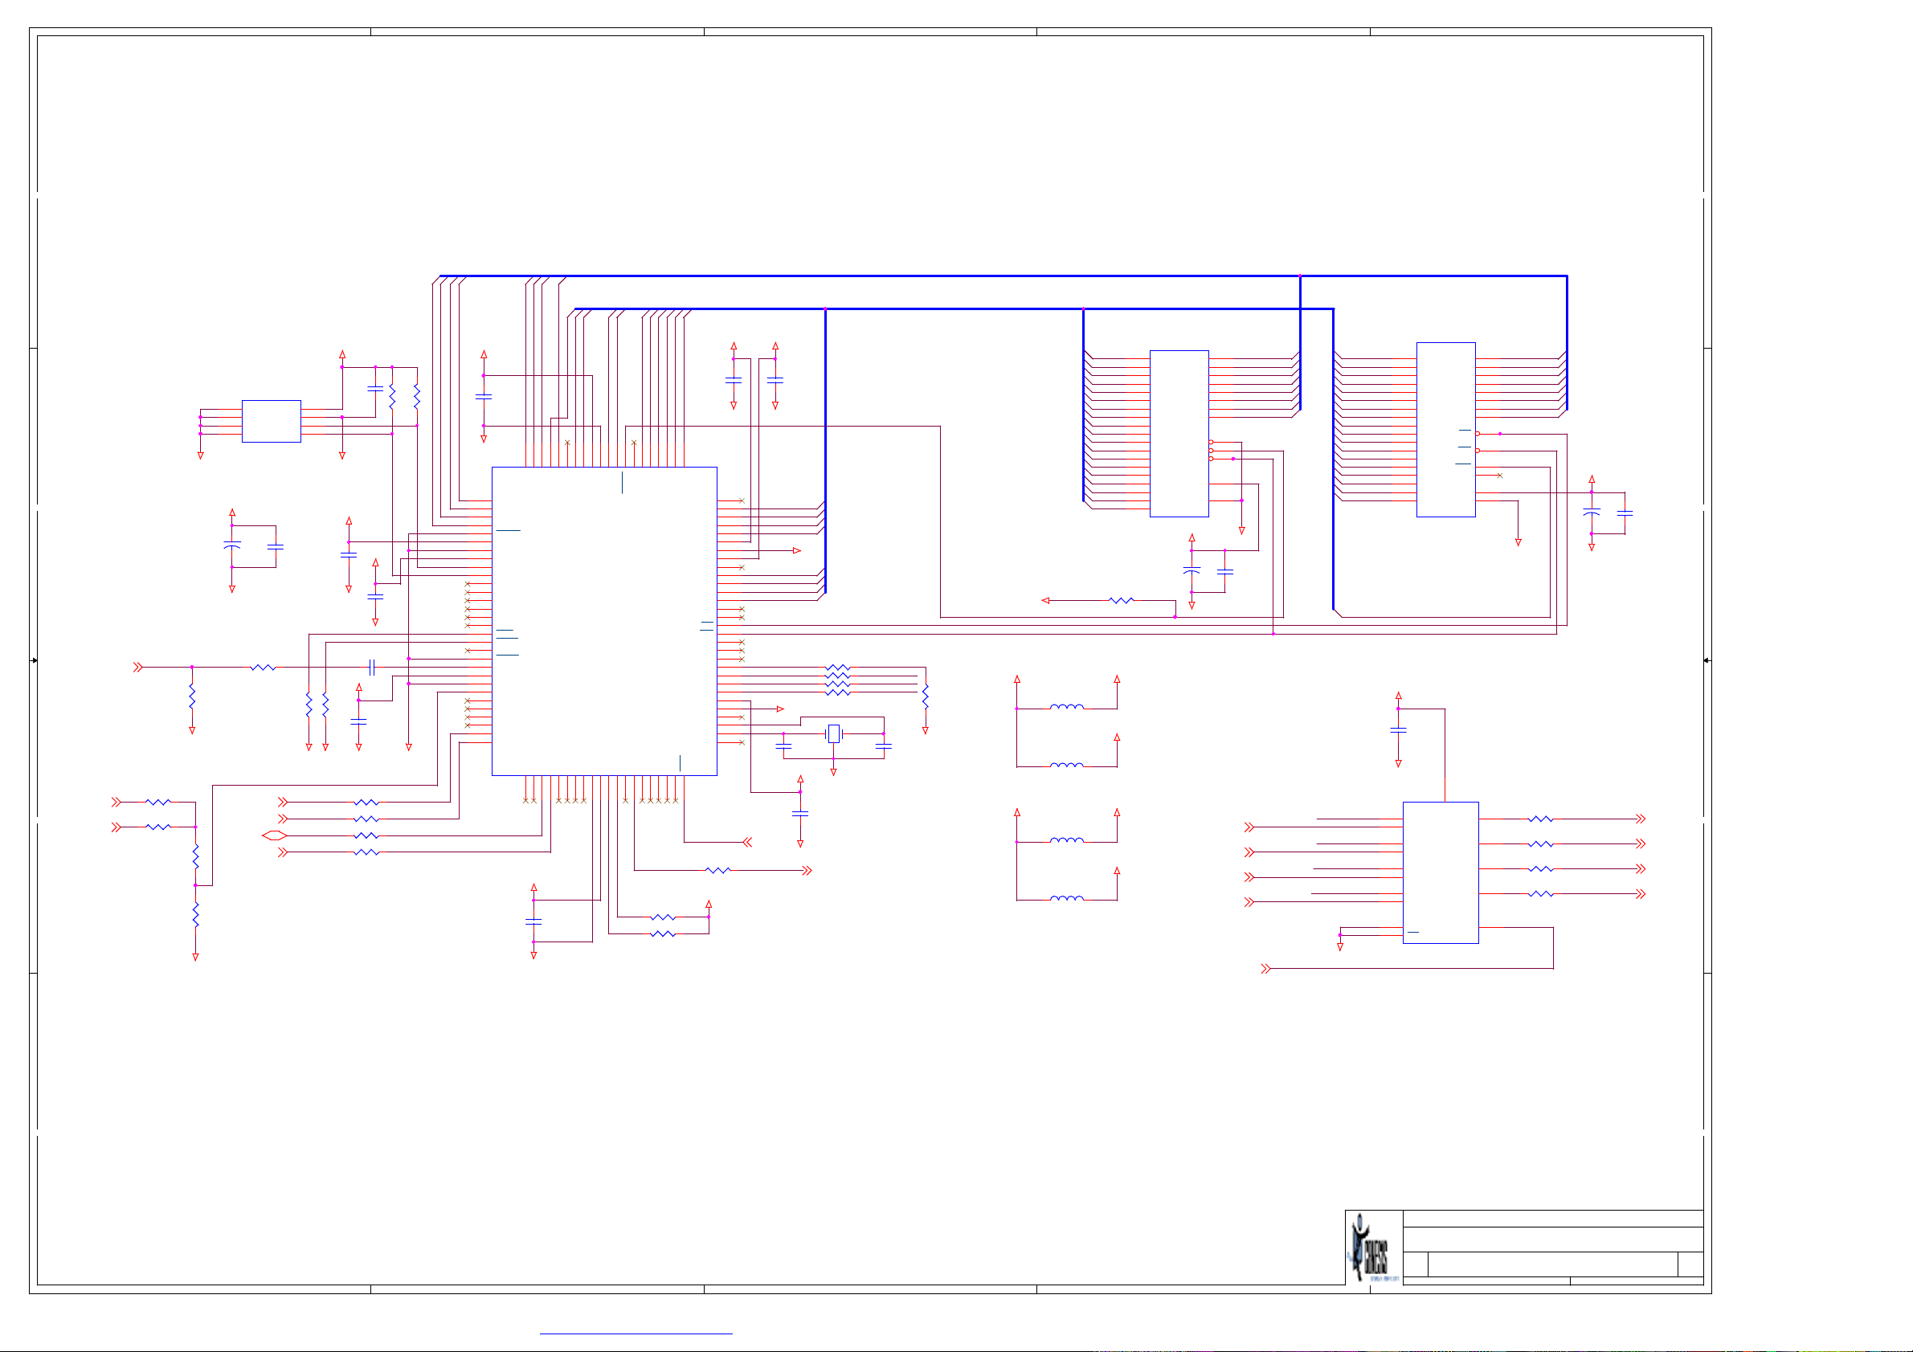Click the company logo in the title block
This screenshot has width=1913, height=1352.
tap(1374, 1248)
